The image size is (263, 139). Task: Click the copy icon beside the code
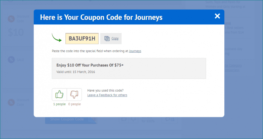[x=107, y=39]
